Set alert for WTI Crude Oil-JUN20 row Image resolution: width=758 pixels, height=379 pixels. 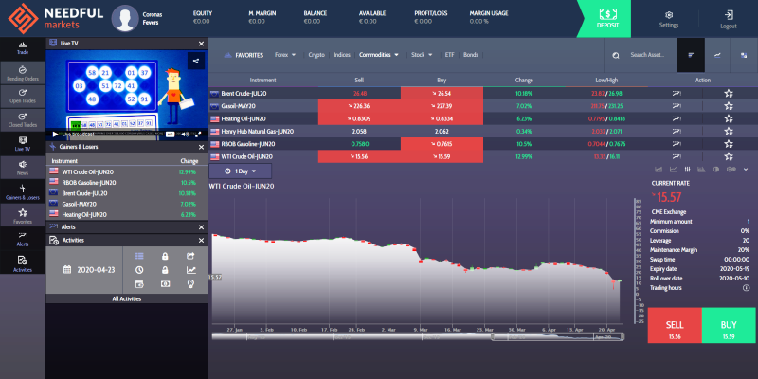pos(677,156)
